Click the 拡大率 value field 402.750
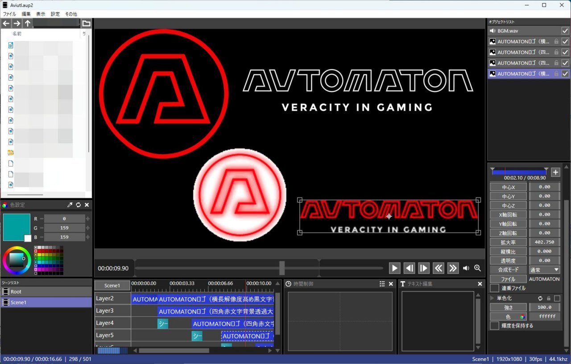The height and width of the screenshot is (364, 571). coord(545,242)
